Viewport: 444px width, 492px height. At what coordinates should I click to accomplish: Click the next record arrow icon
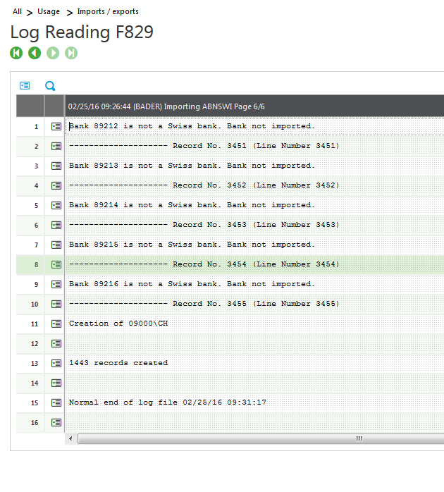point(53,53)
